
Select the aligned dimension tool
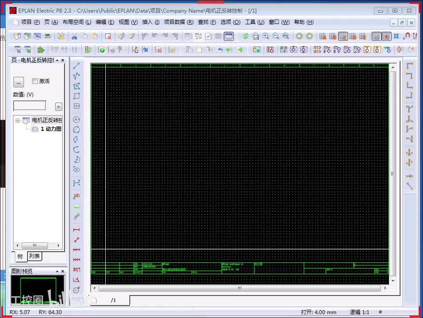(x=77, y=240)
